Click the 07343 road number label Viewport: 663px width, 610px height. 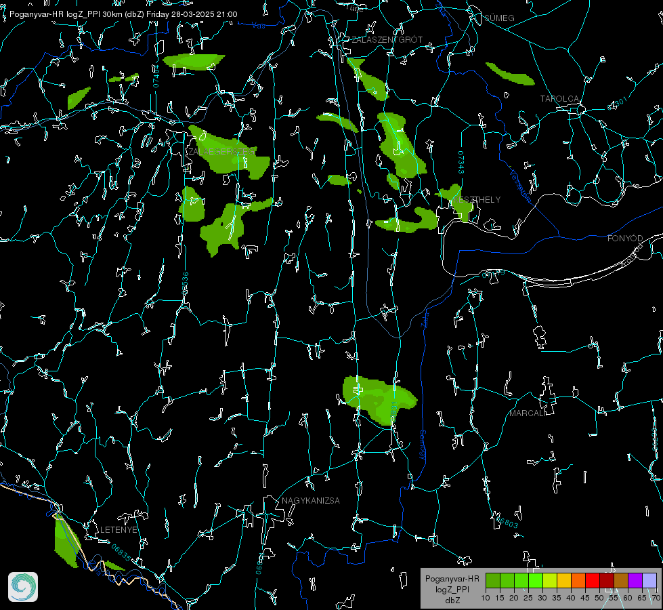[x=461, y=162]
